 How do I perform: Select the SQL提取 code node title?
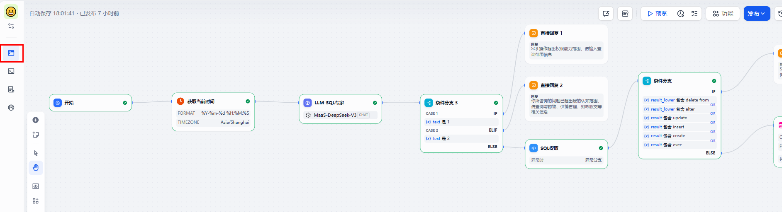pos(549,148)
